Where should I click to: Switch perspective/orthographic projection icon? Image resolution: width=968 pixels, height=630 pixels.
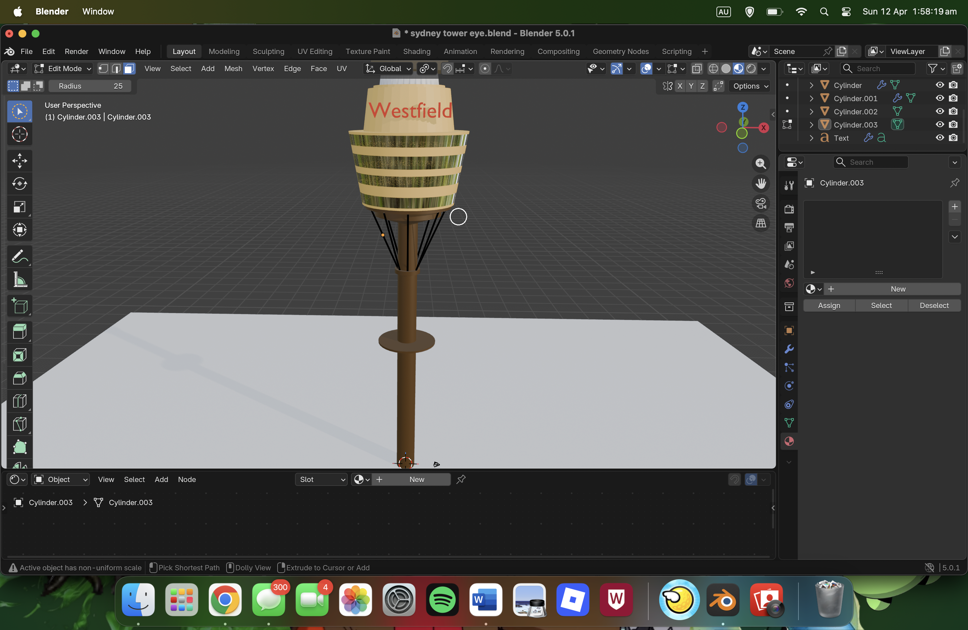(761, 223)
